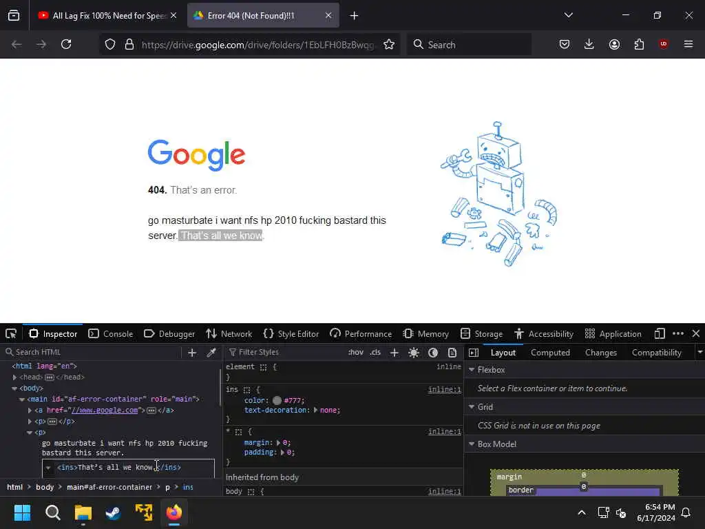This screenshot has width=705, height=529.
Task: Reload the current page
Action: [x=66, y=44]
